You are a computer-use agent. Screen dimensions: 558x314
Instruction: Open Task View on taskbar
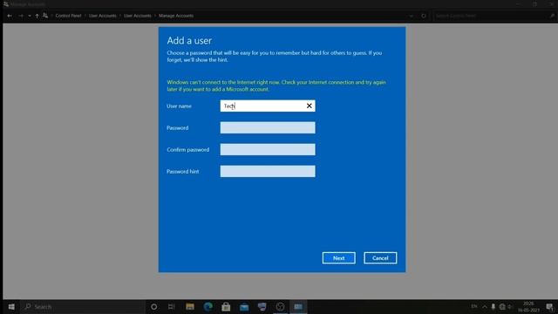171,306
